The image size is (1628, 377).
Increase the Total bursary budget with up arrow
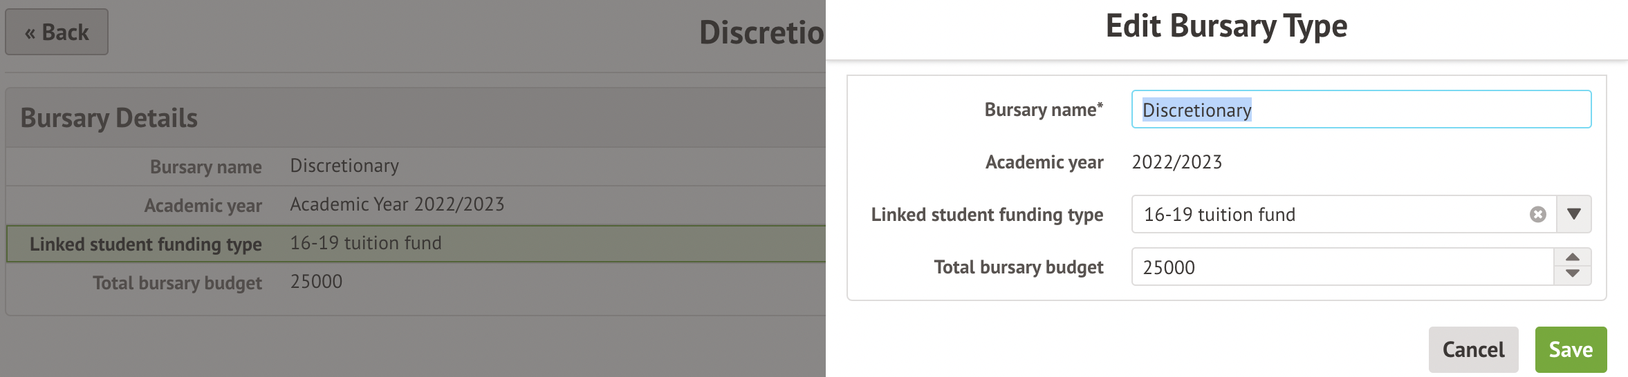click(1573, 258)
